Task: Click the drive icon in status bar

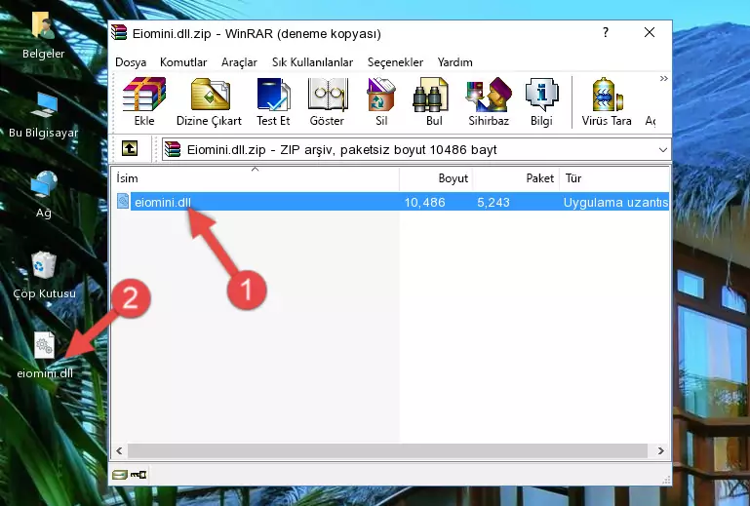Action: [x=120, y=475]
